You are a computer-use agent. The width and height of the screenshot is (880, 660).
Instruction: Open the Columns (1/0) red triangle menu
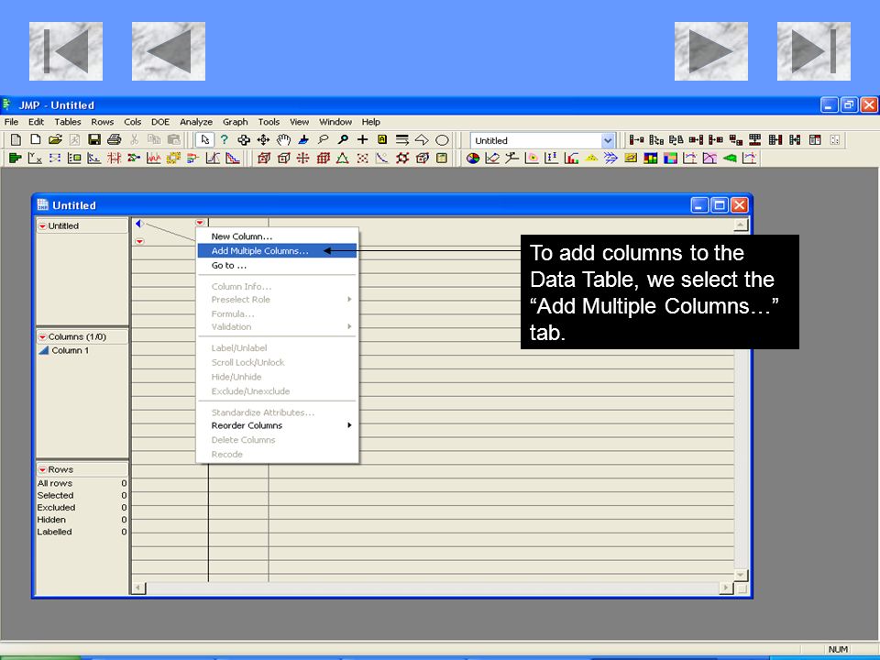[43, 337]
